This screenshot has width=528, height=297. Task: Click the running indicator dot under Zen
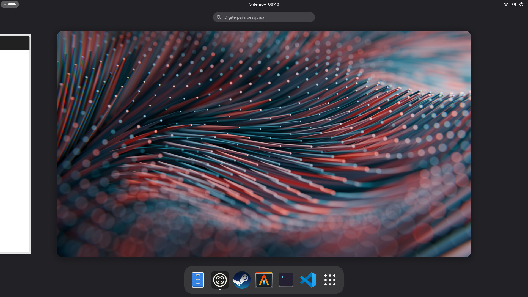[x=220, y=290]
